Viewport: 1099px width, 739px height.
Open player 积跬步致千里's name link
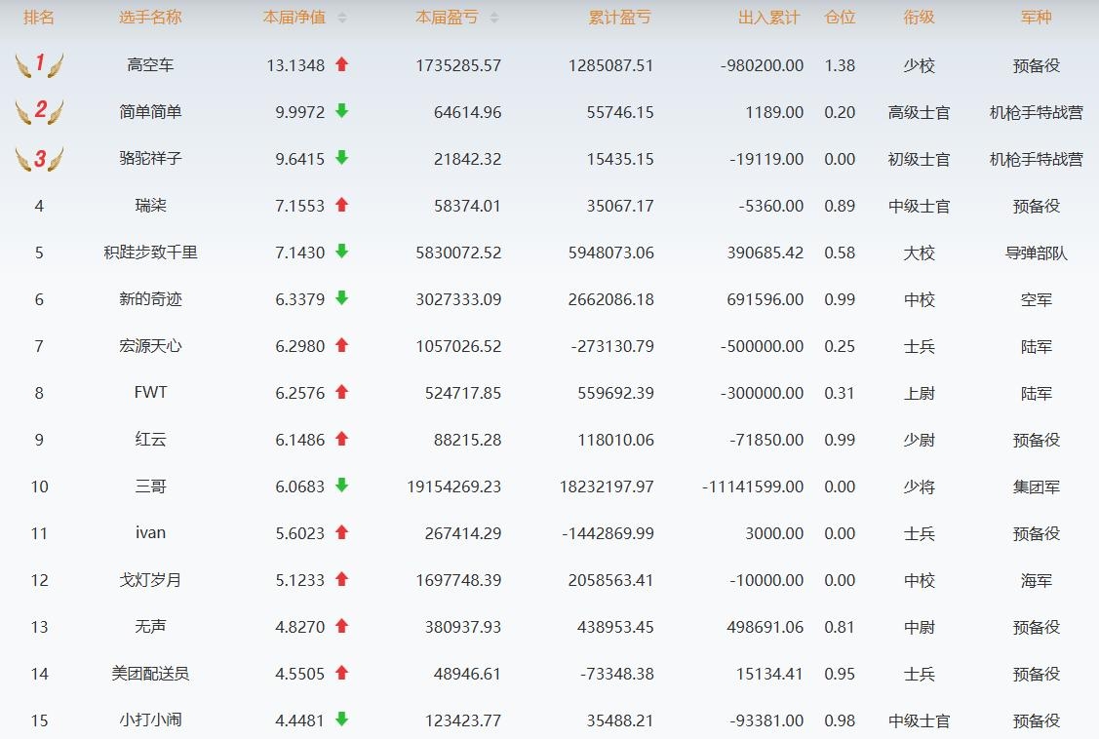150,253
